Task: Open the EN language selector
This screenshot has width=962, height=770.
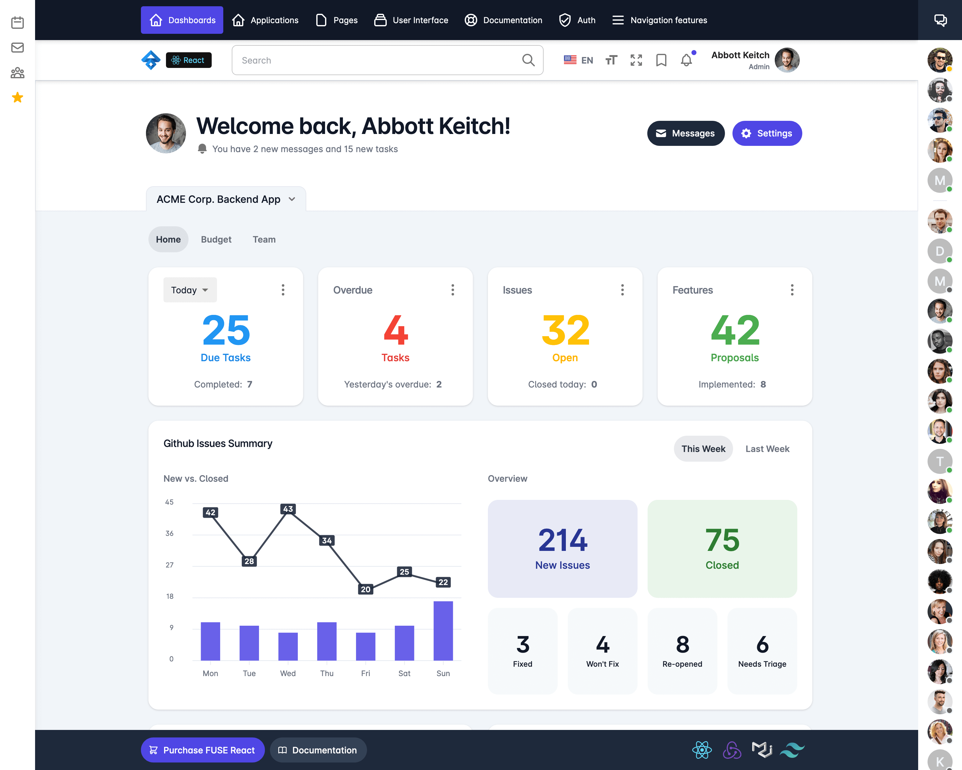Action: [x=578, y=60]
